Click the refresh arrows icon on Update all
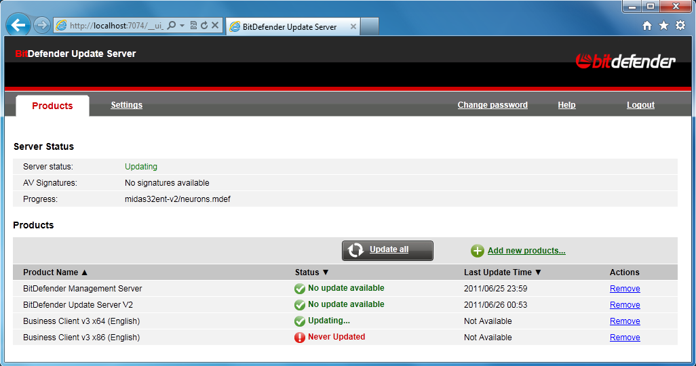 point(355,250)
